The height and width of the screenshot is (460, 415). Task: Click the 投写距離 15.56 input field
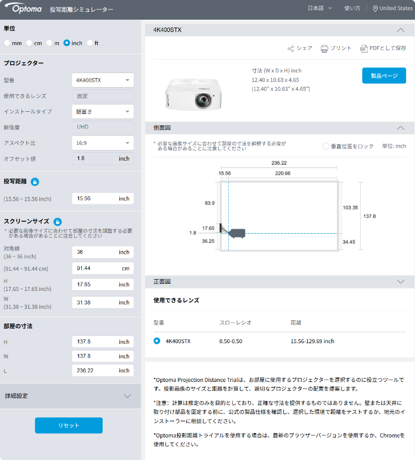103,199
